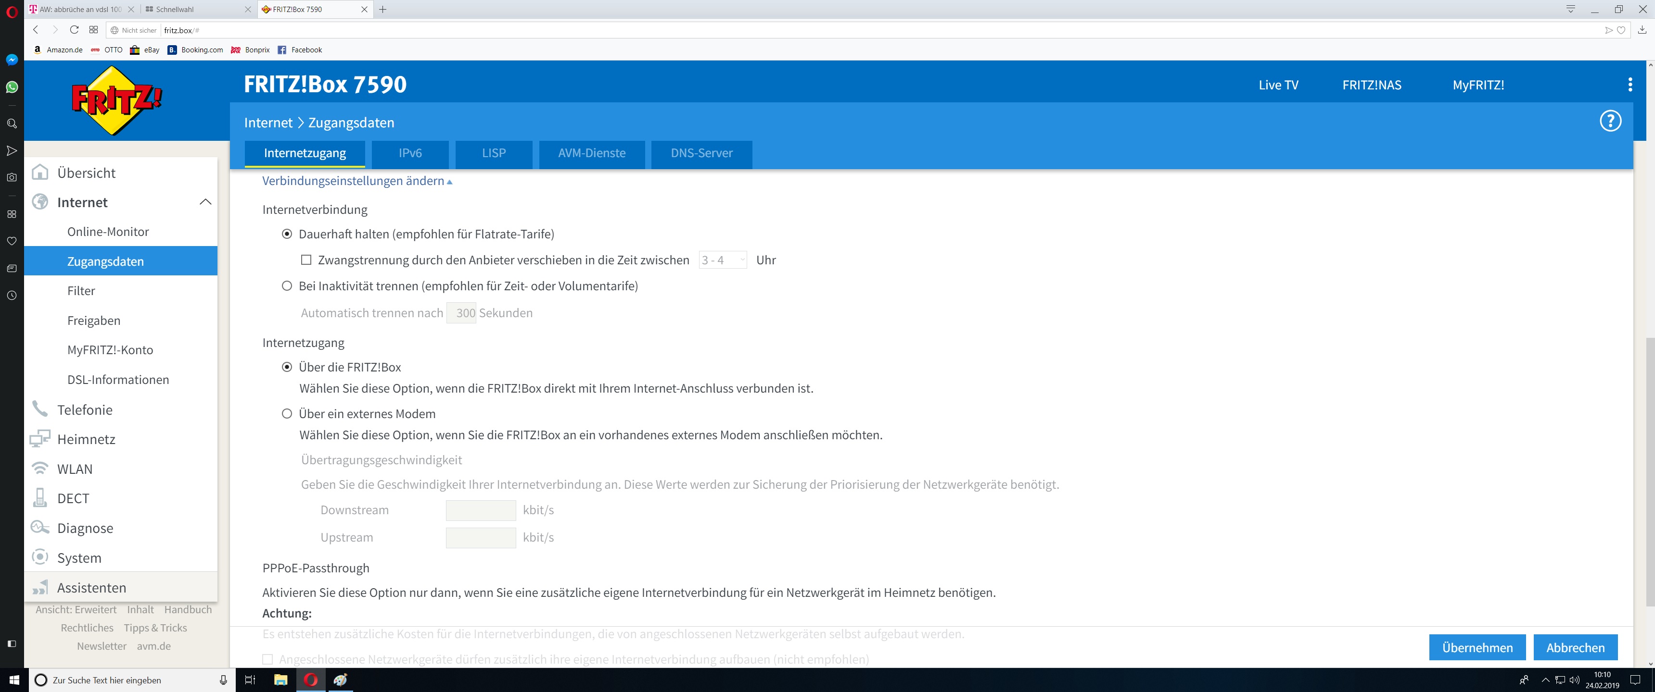Click the Assistenten icon

[x=40, y=587]
